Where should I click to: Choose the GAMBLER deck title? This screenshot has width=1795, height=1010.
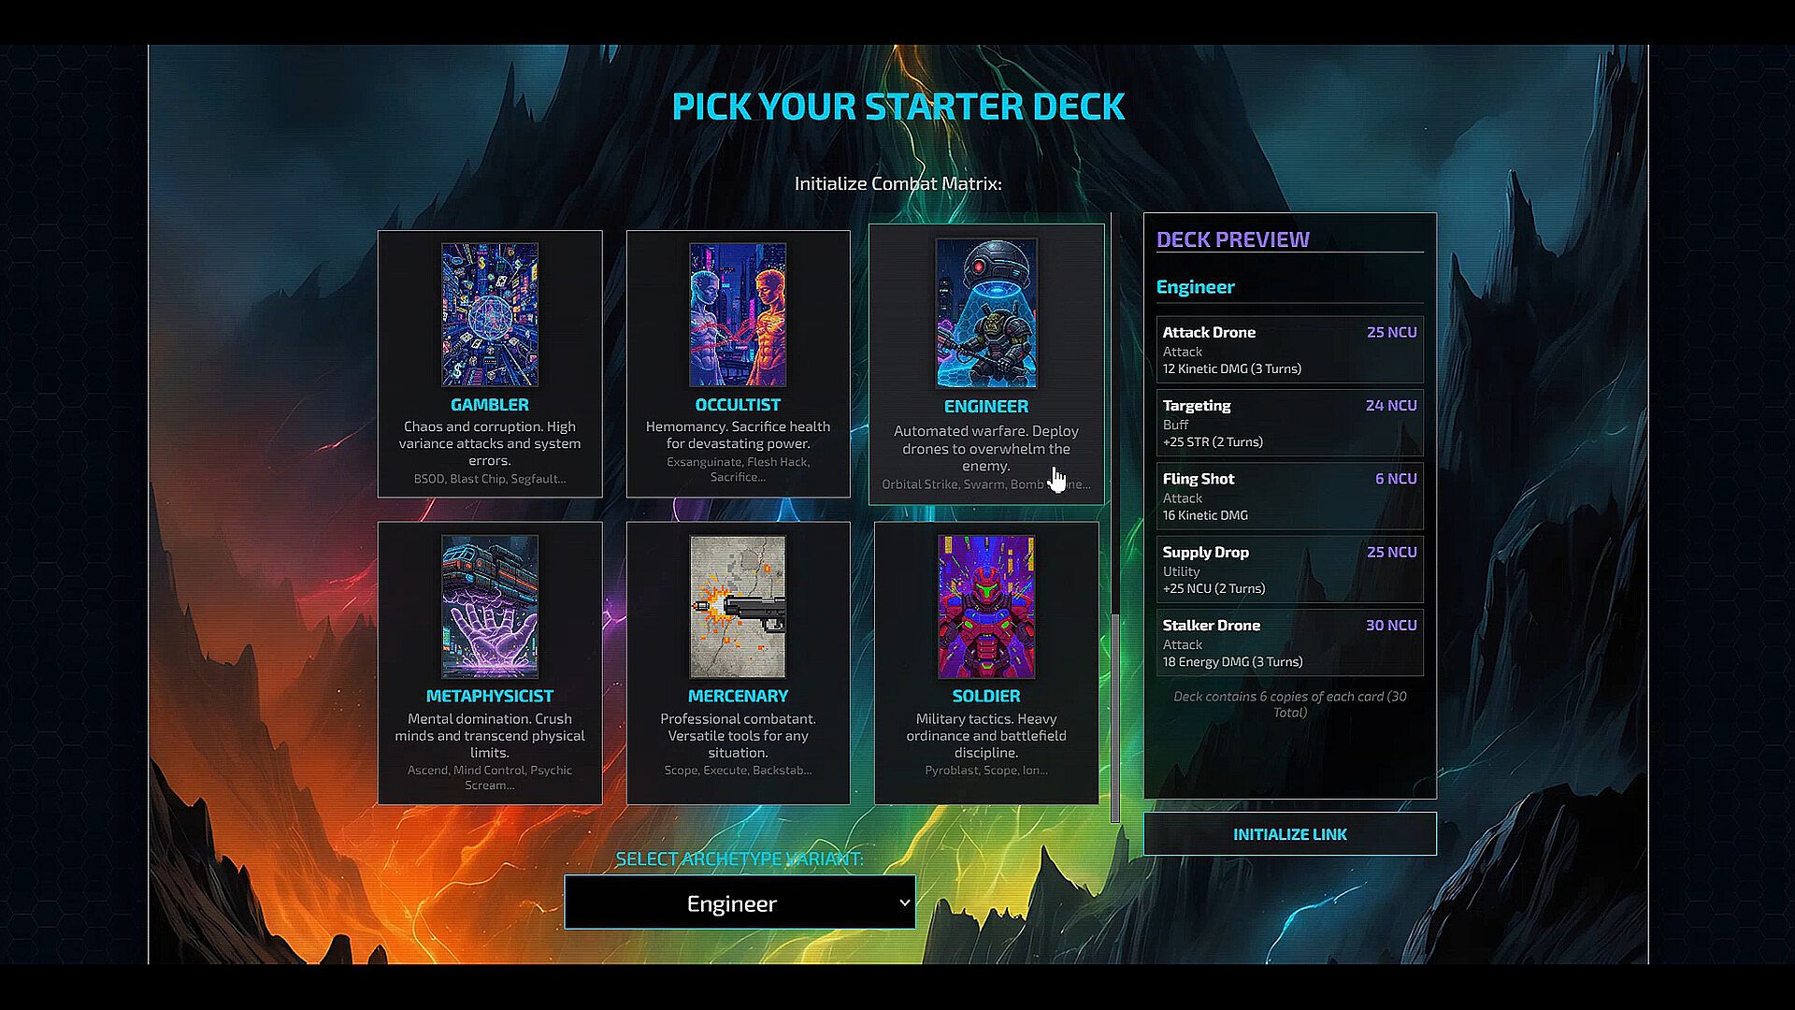click(490, 405)
